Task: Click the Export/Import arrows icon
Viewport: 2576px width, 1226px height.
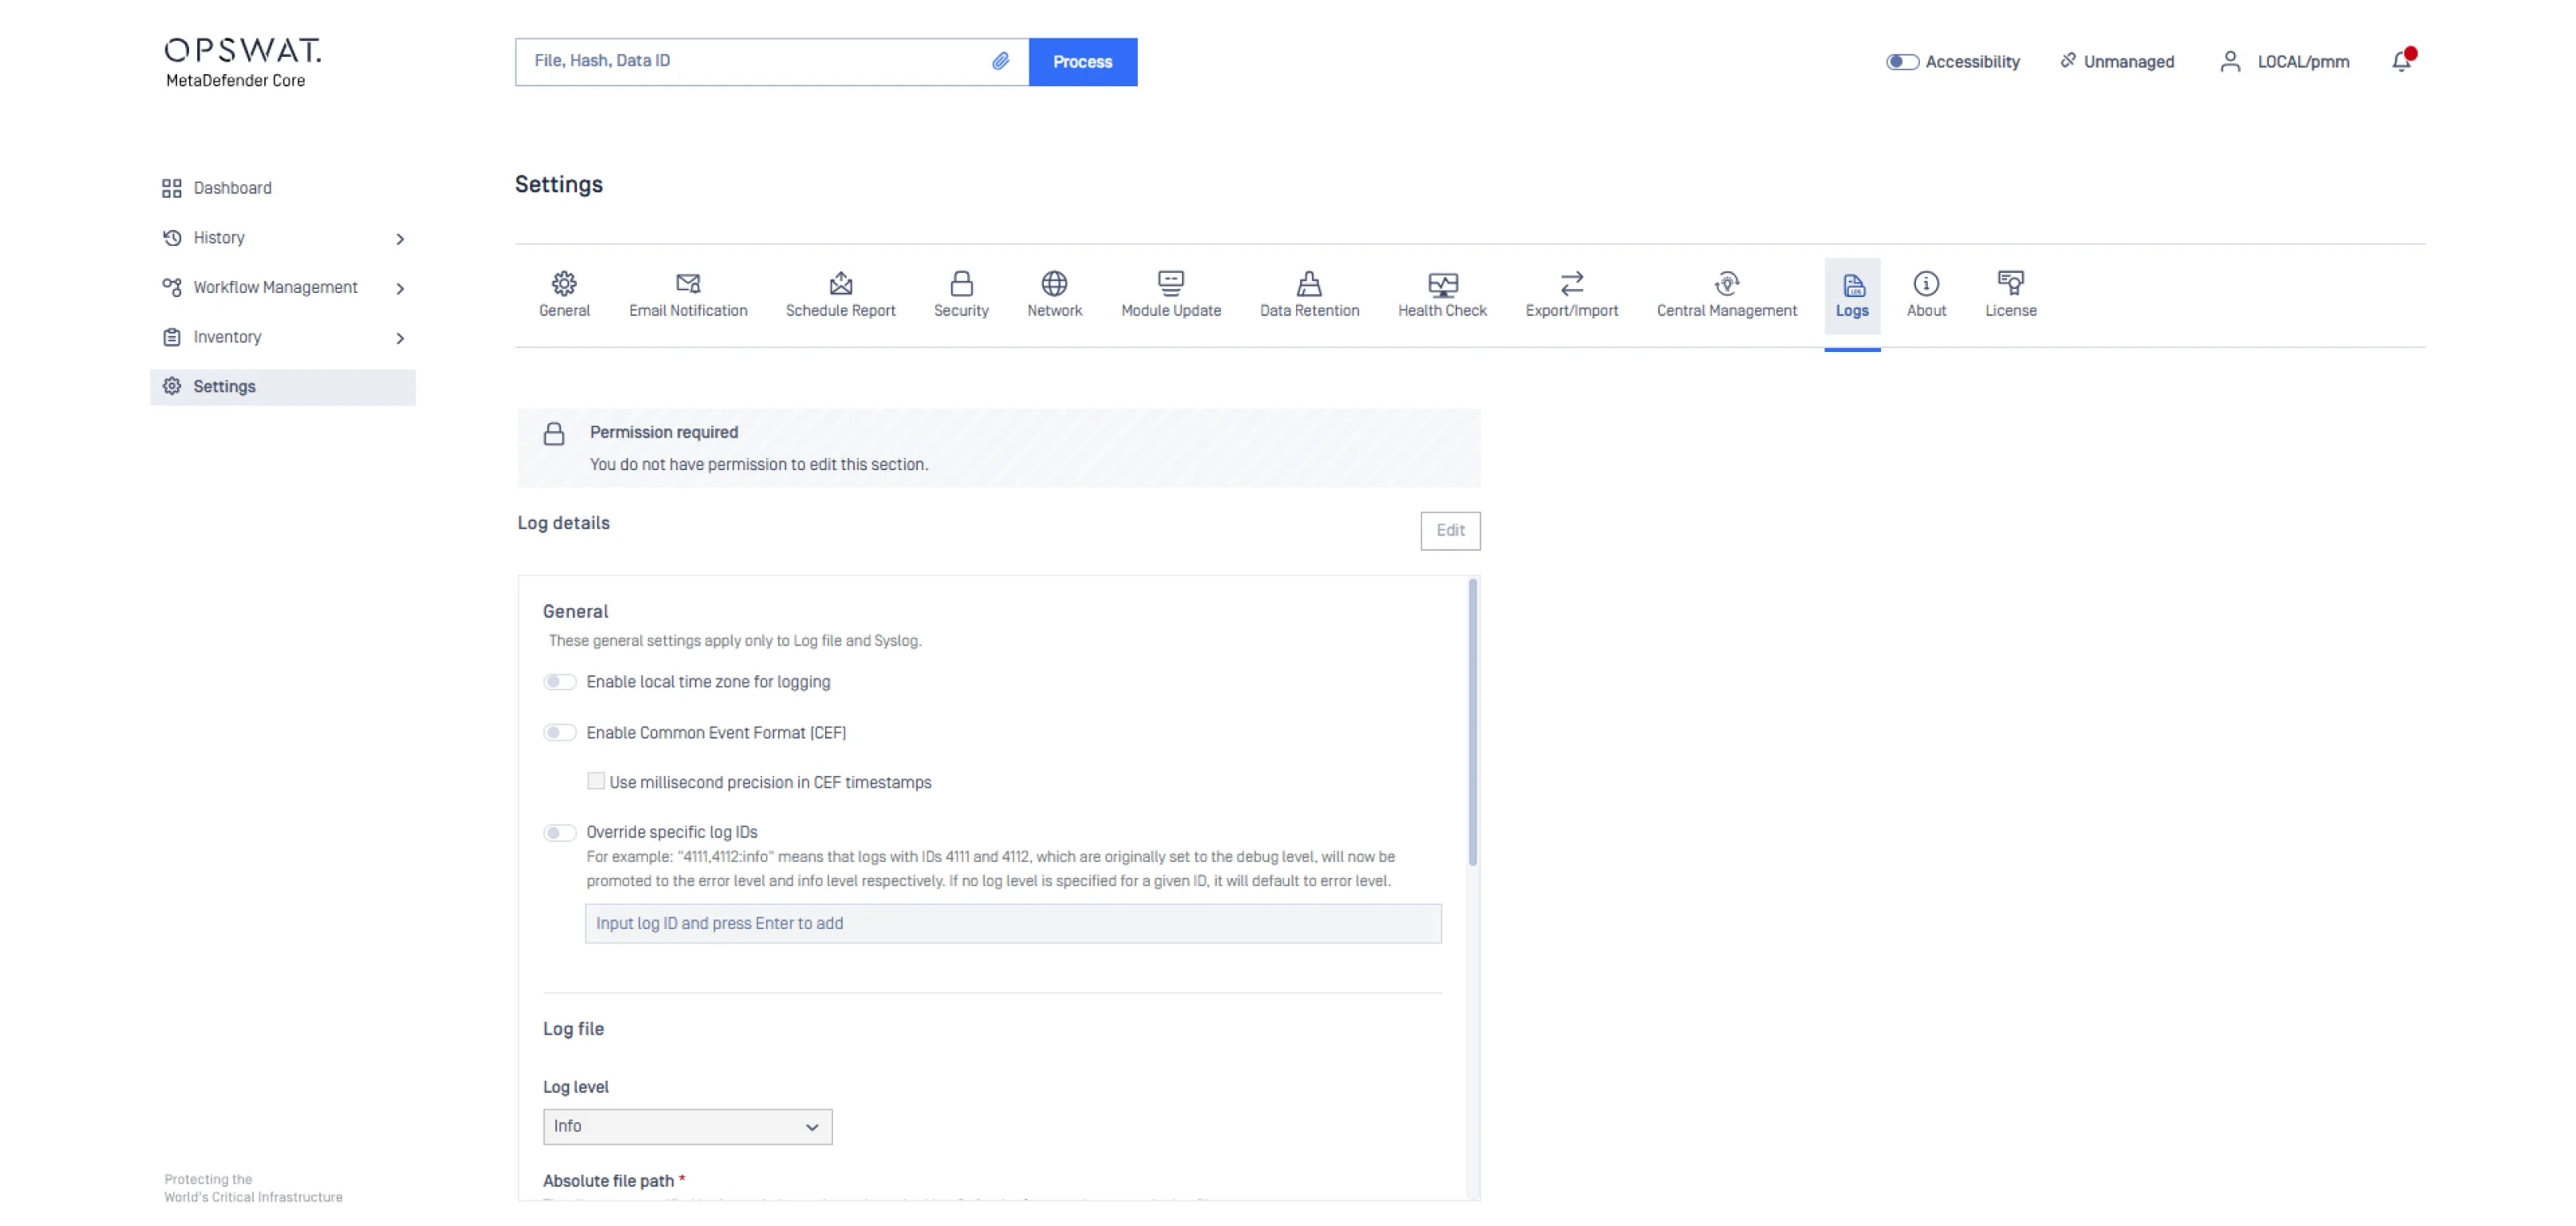Action: click(1571, 284)
